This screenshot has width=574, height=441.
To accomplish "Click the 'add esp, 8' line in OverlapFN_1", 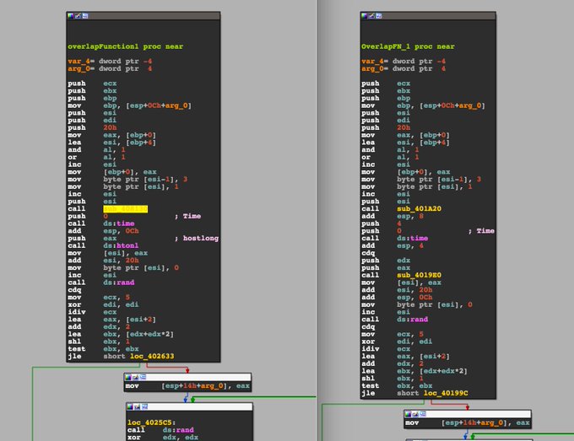I will (393, 216).
